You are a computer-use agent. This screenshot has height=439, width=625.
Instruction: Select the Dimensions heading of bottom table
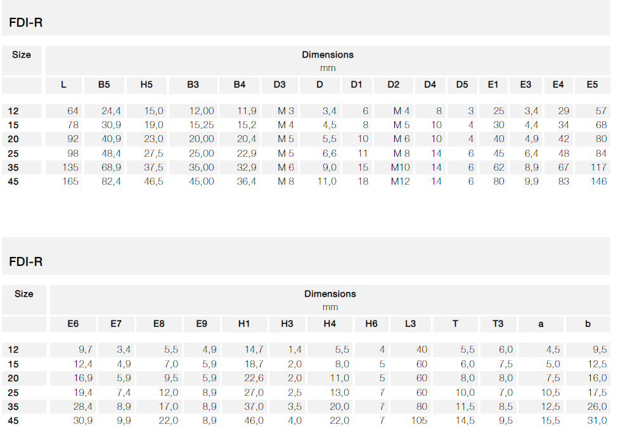click(330, 294)
